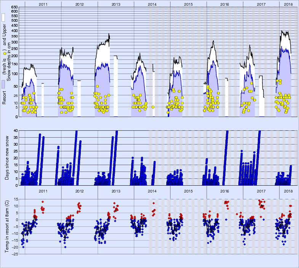Select the 2014 year label at the chart top

(x=152, y=4)
